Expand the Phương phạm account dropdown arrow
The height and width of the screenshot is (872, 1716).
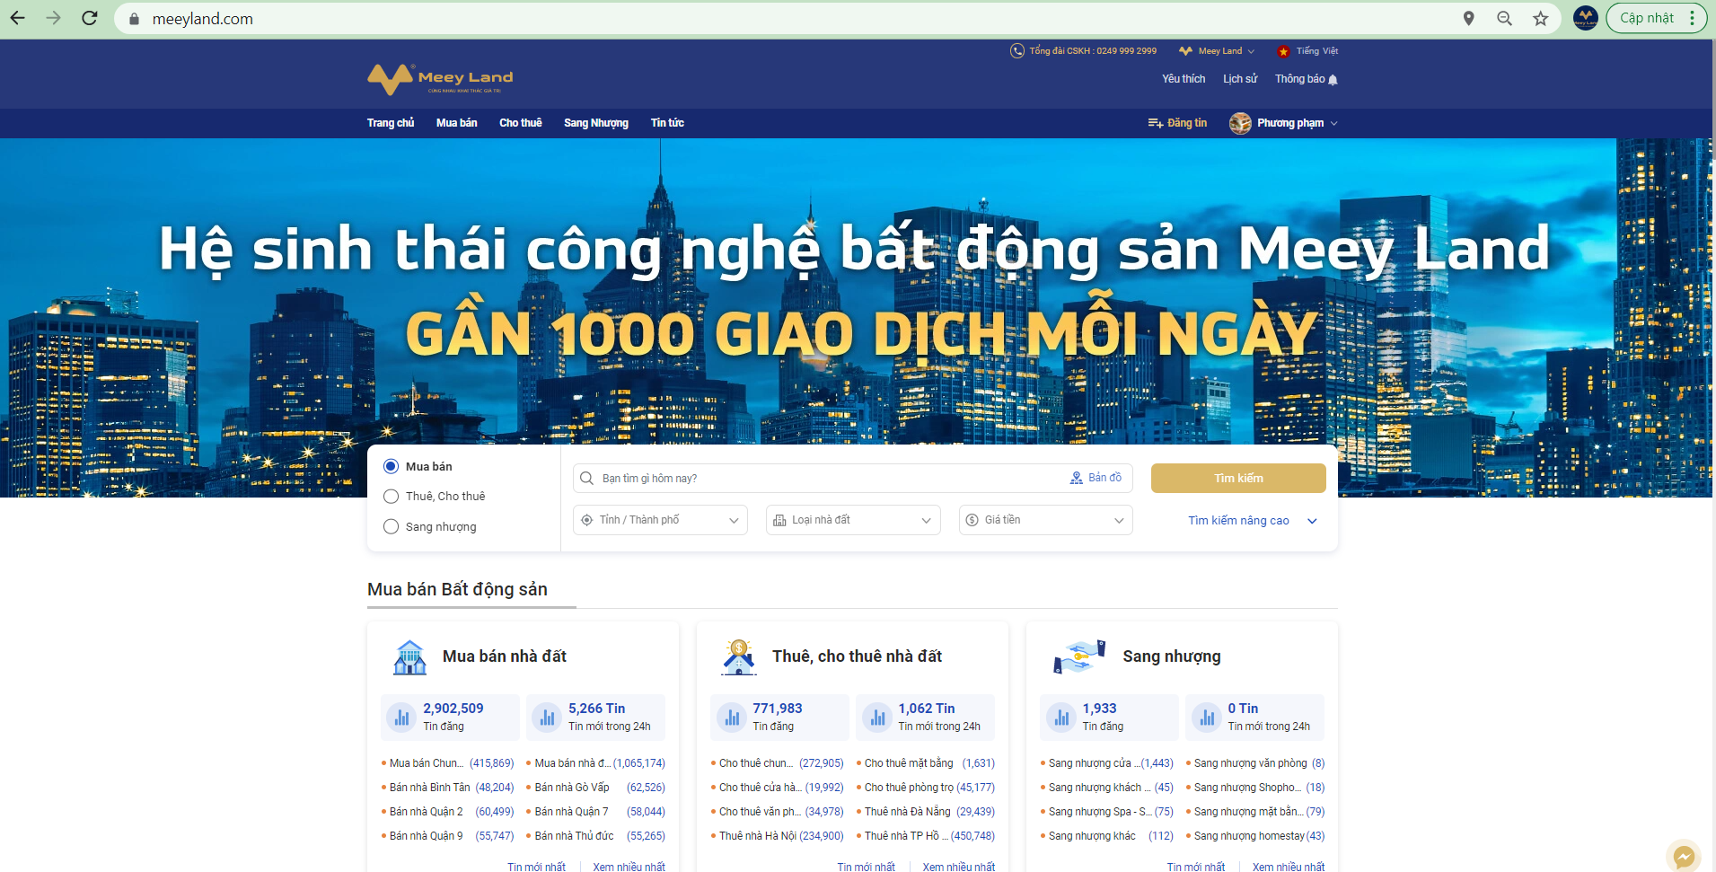[x=1334, y=124]
